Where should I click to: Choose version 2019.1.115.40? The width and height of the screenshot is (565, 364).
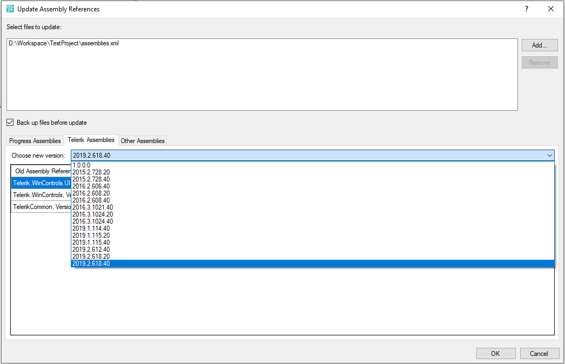pyautogui.click(x=313, y=242)
